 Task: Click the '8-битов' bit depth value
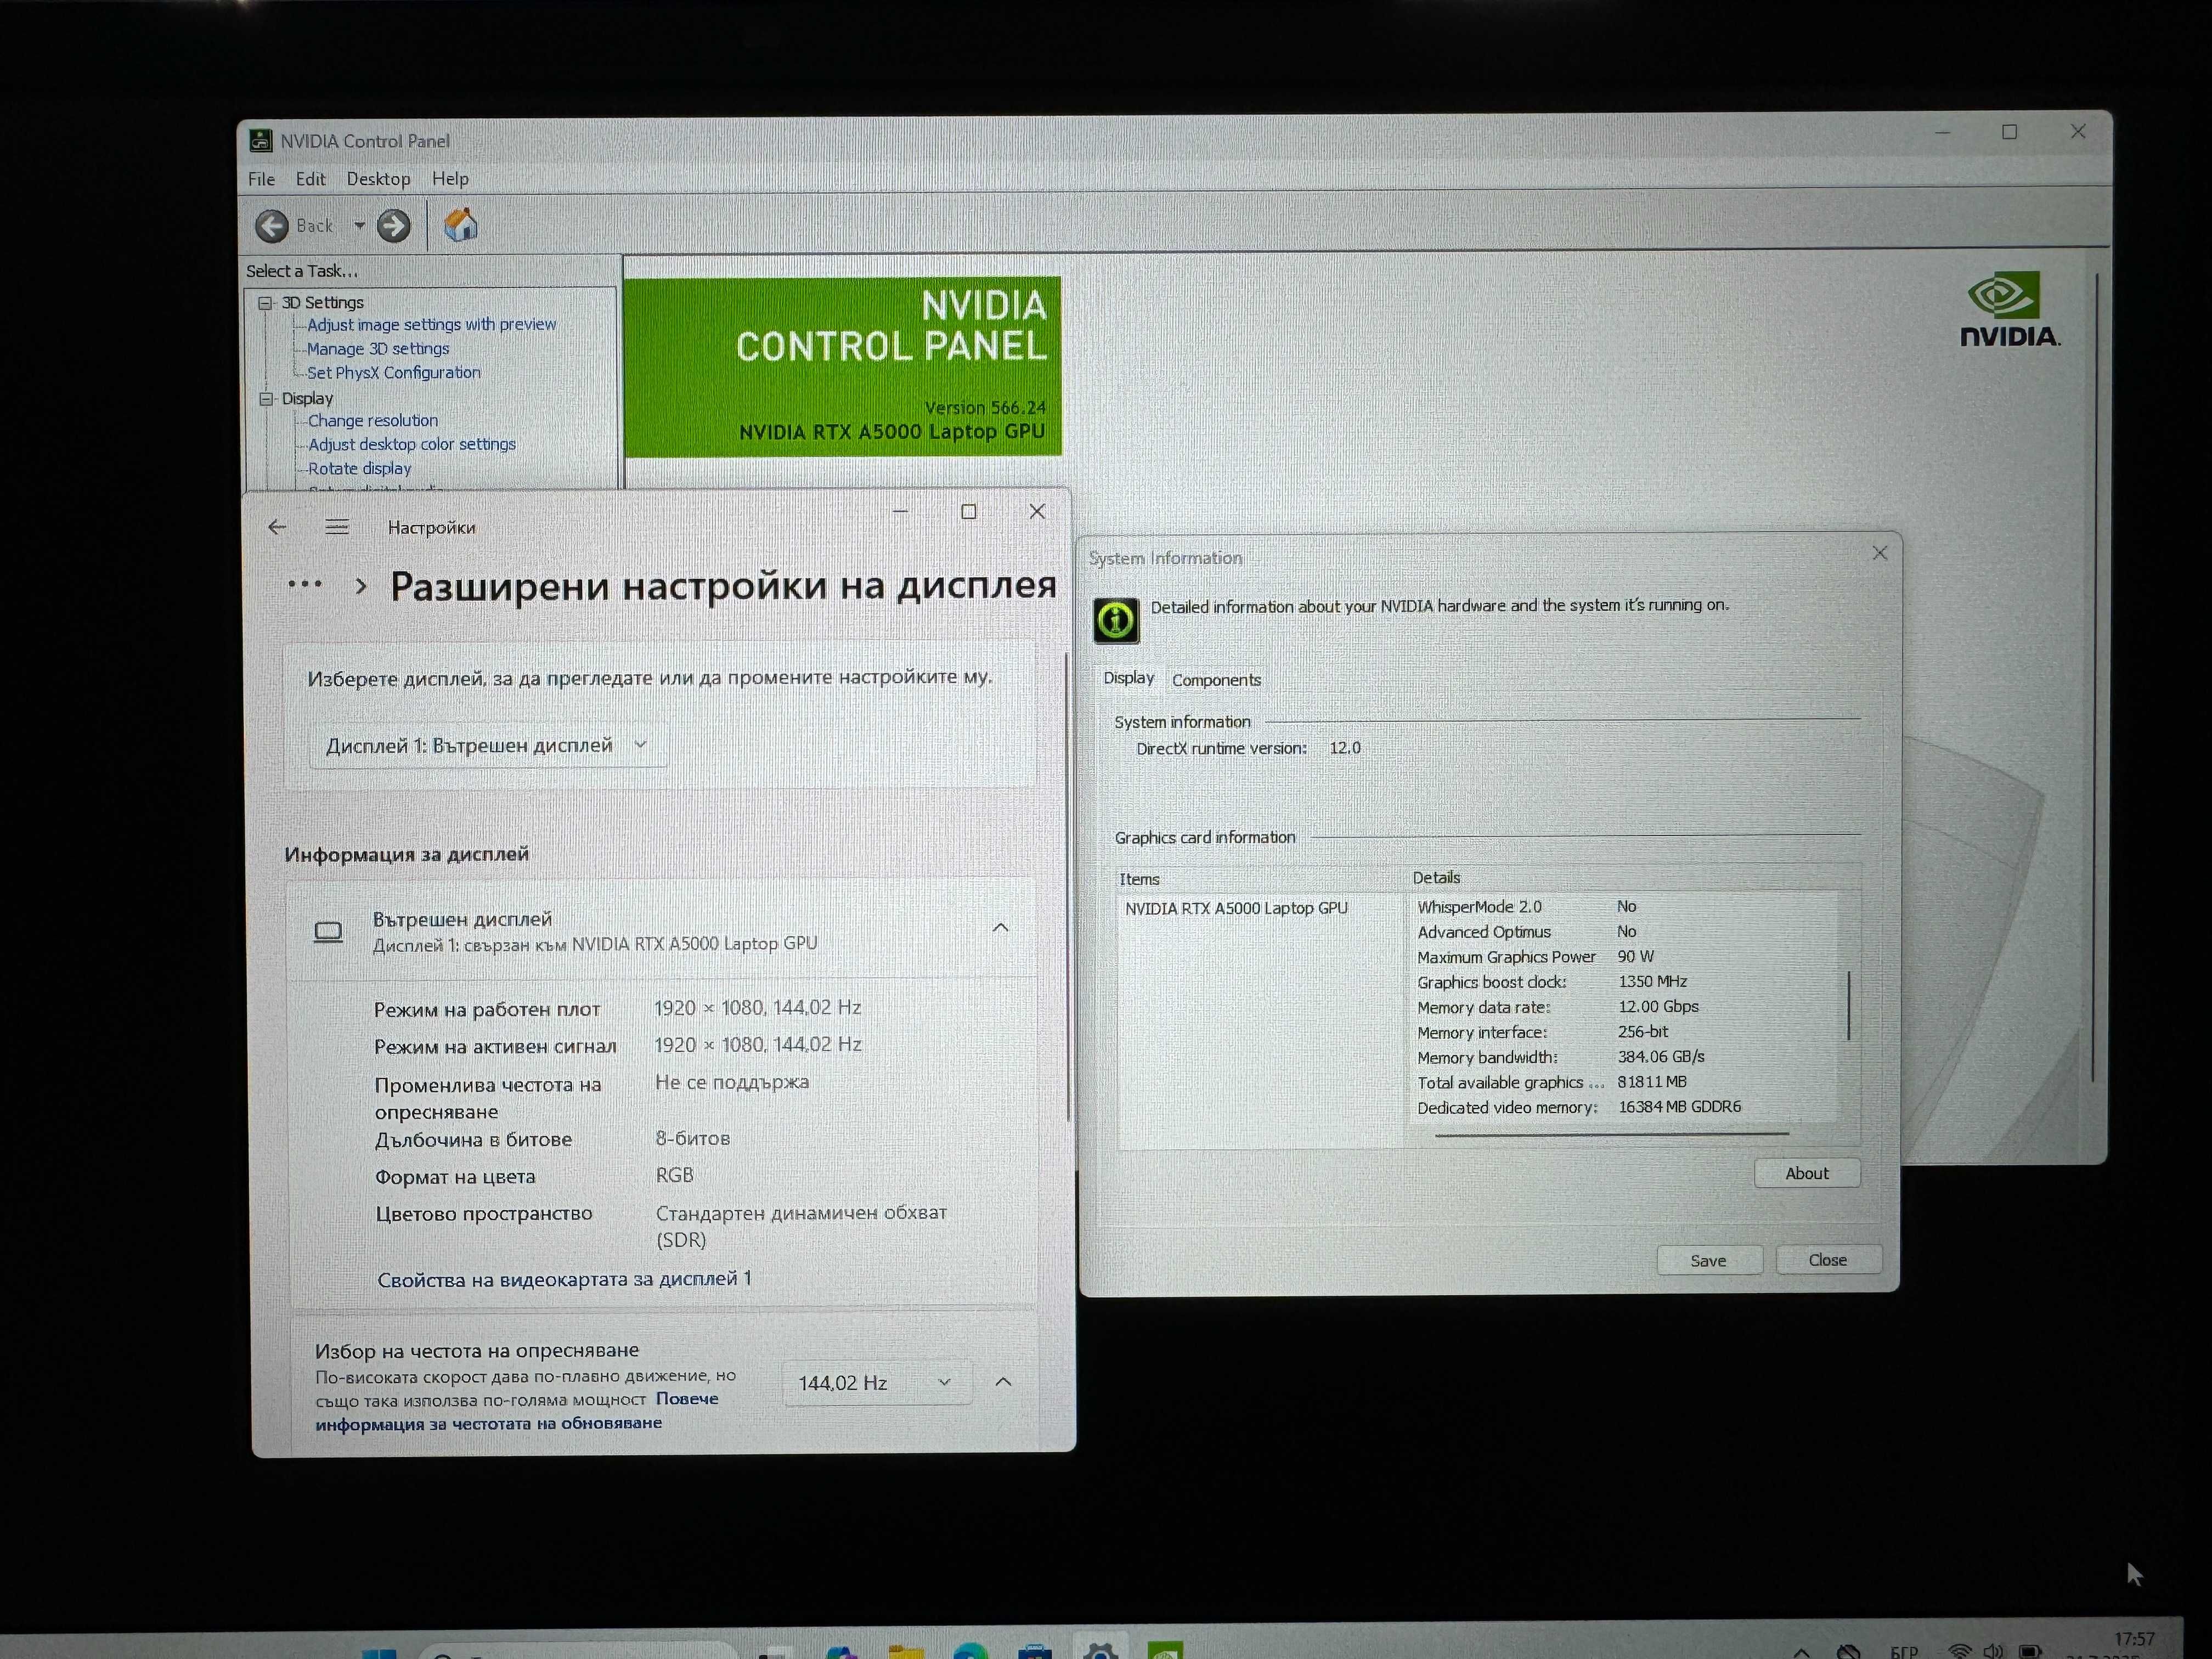pos(692,1139)
